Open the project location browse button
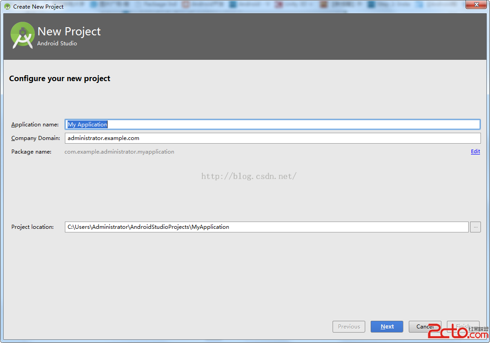Screen dimensions: 490x343 (x=475, y=227)
